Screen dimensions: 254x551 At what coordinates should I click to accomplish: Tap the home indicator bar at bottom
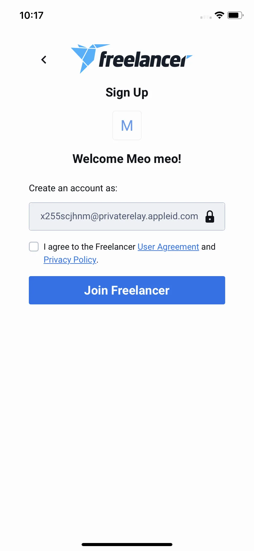[x=127, y=545]
